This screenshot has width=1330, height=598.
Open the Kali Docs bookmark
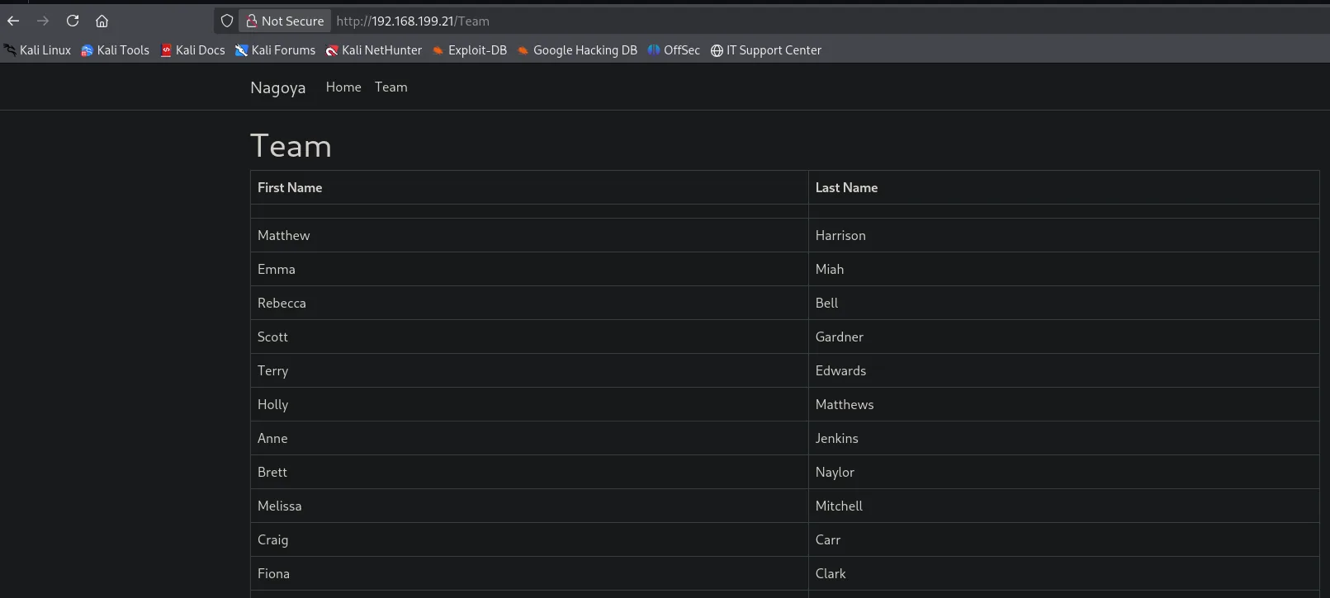(x=192, y=50)
